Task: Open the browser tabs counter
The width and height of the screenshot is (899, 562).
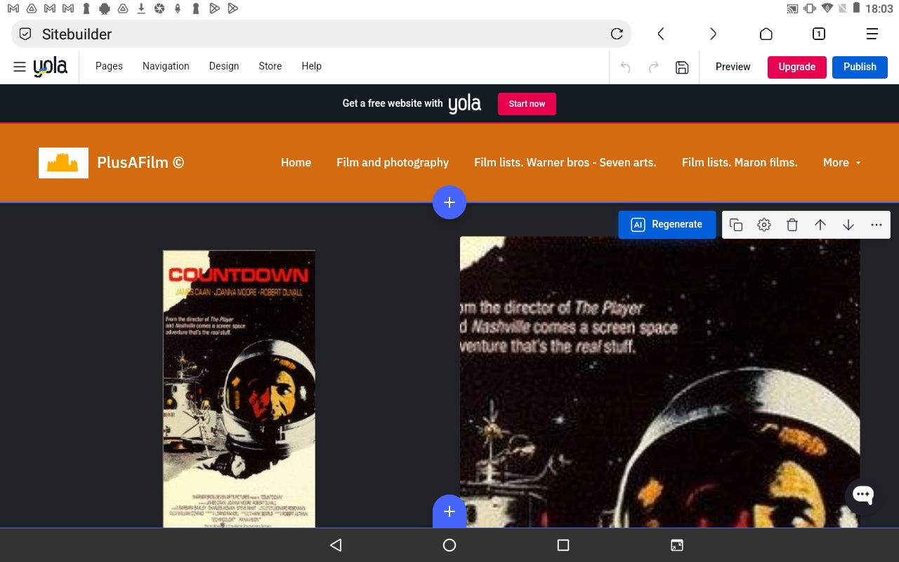Action: tap(819, 34)
